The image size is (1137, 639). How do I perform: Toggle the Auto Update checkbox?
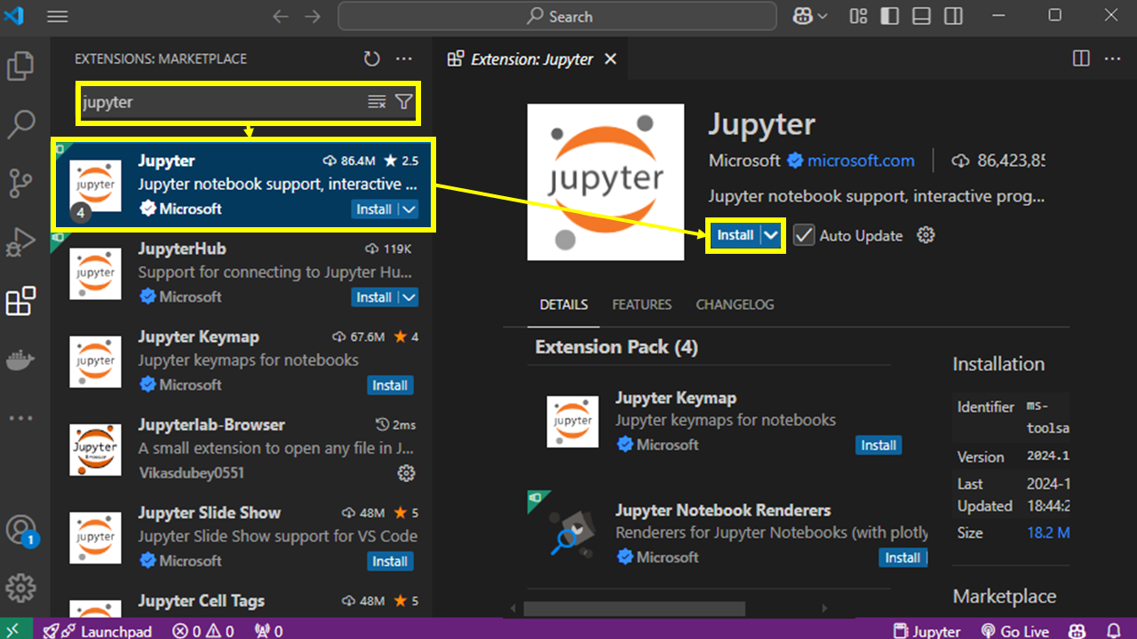tap(804, 235)
